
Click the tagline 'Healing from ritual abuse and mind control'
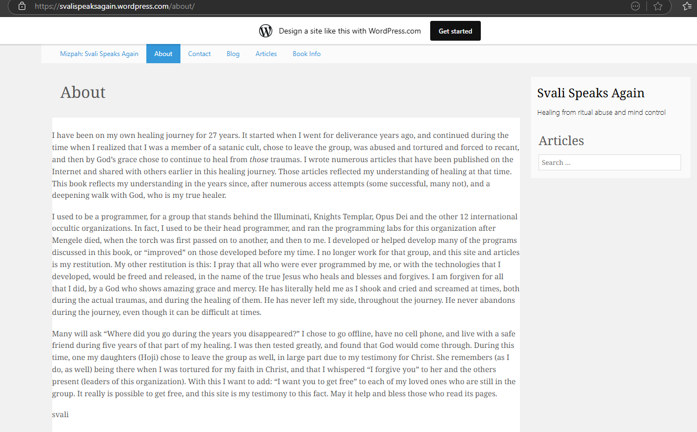tap(601, 112)
